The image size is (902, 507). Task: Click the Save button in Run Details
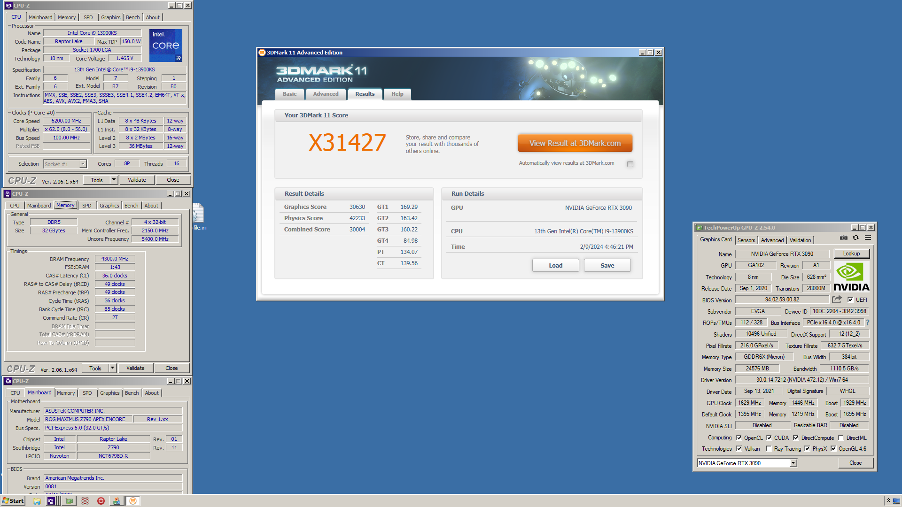click(607, 265)
